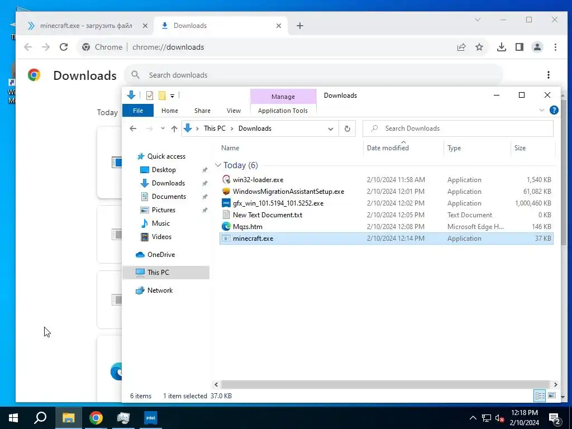572x429 pixels.
Task: Close the Downloads browser tab
Action: pos(279,26)
